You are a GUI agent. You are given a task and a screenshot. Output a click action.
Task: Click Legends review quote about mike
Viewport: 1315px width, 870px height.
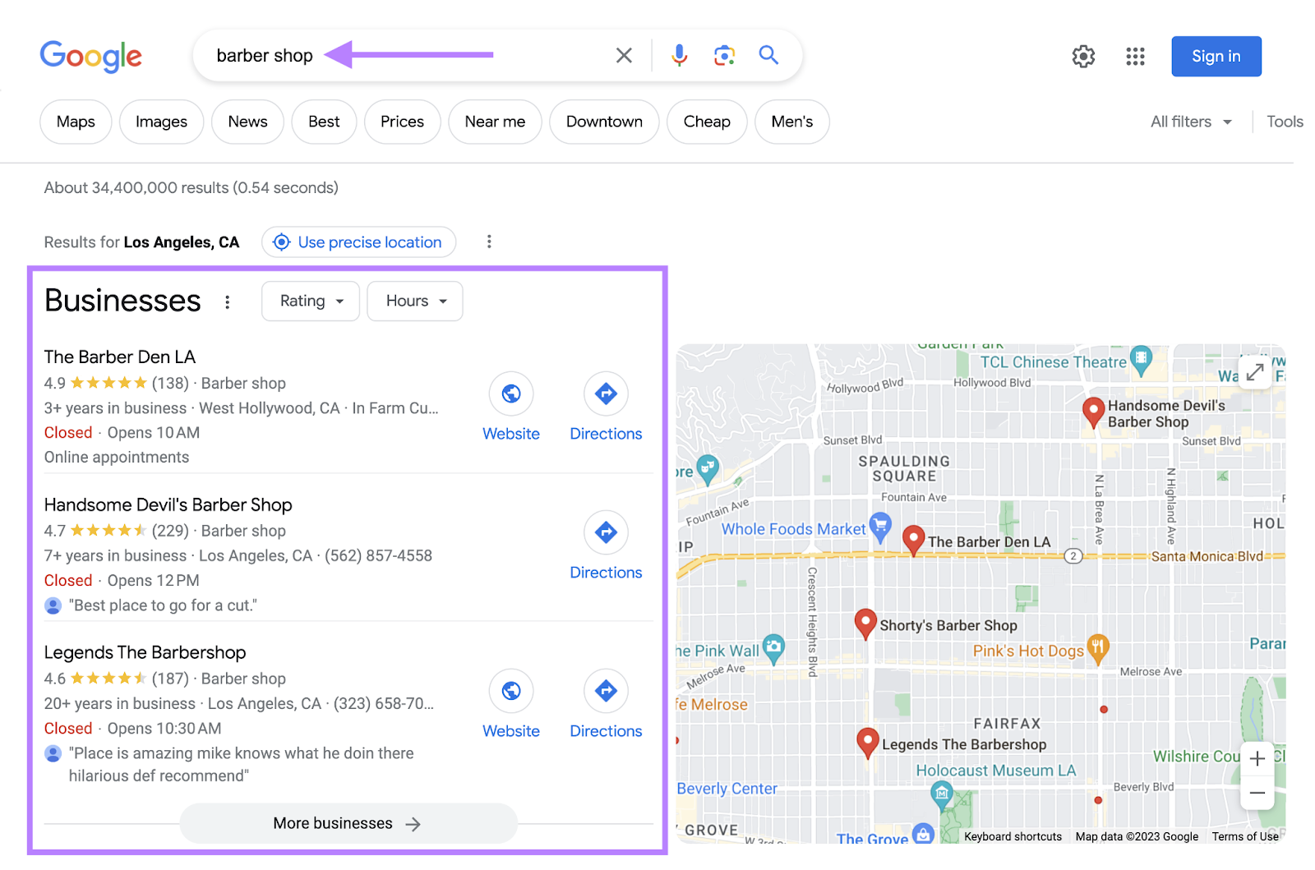(x=242, y=764)
